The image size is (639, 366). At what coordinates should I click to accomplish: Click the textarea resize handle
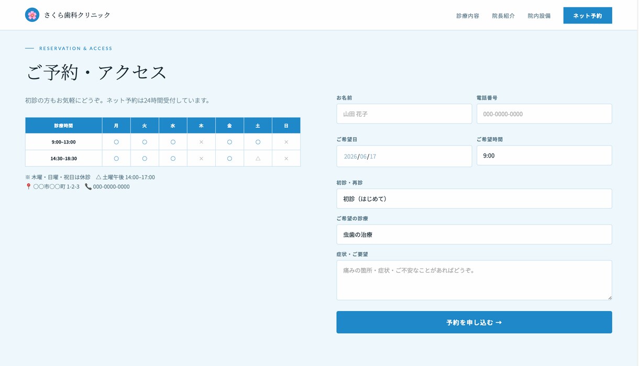(609, 297)
